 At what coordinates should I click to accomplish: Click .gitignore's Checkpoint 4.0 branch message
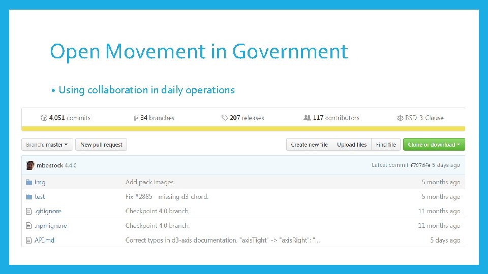pos(158,211)
